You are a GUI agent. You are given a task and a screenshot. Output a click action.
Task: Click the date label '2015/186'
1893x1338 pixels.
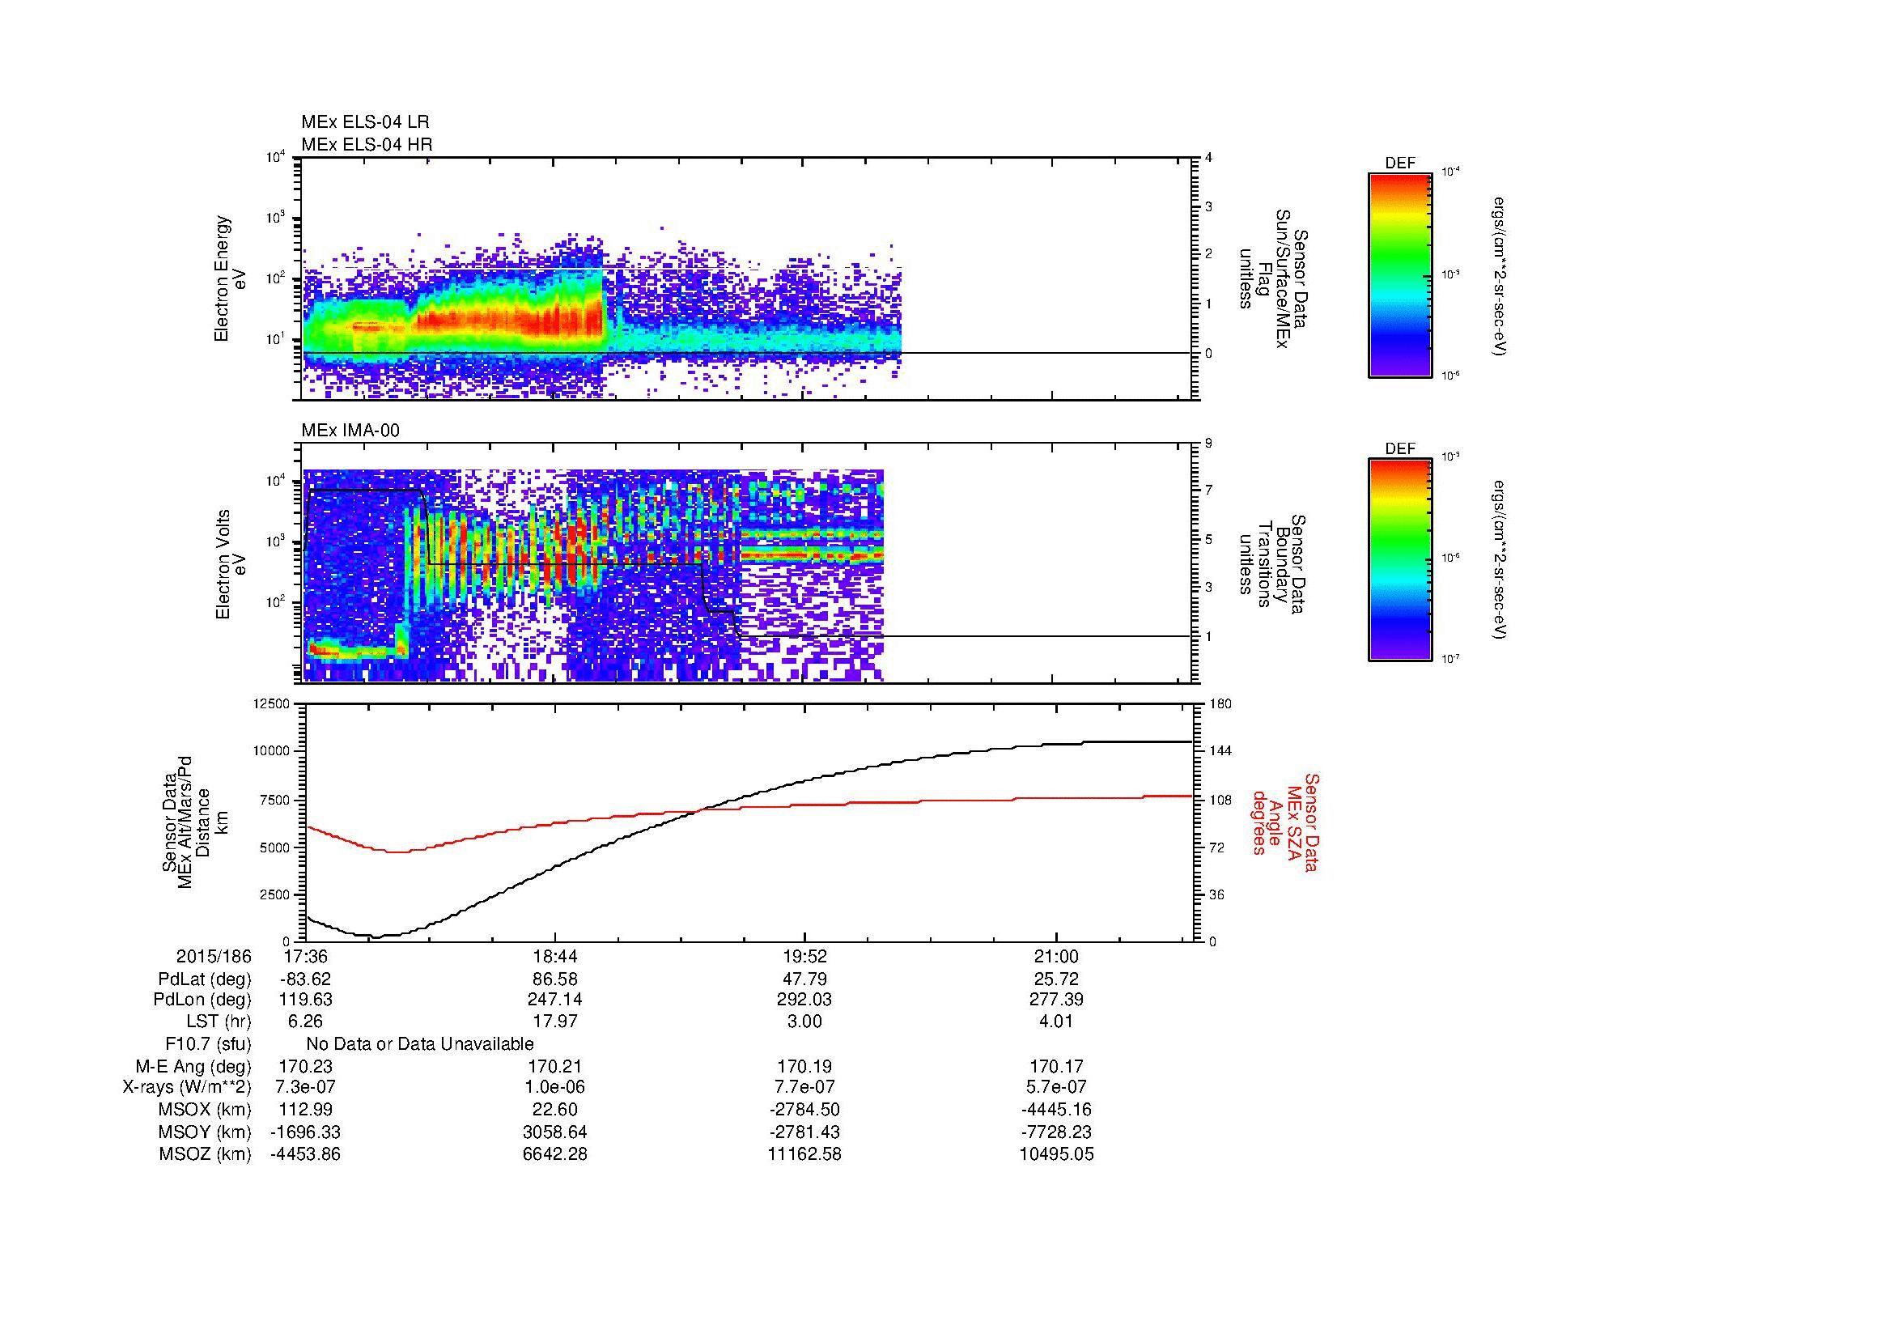214,956
